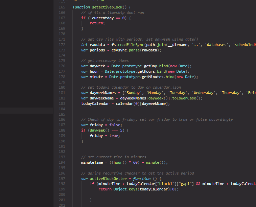Click "currentday" in the line 167 condition
Screen dimensions: 256x207
coord(103,18)
